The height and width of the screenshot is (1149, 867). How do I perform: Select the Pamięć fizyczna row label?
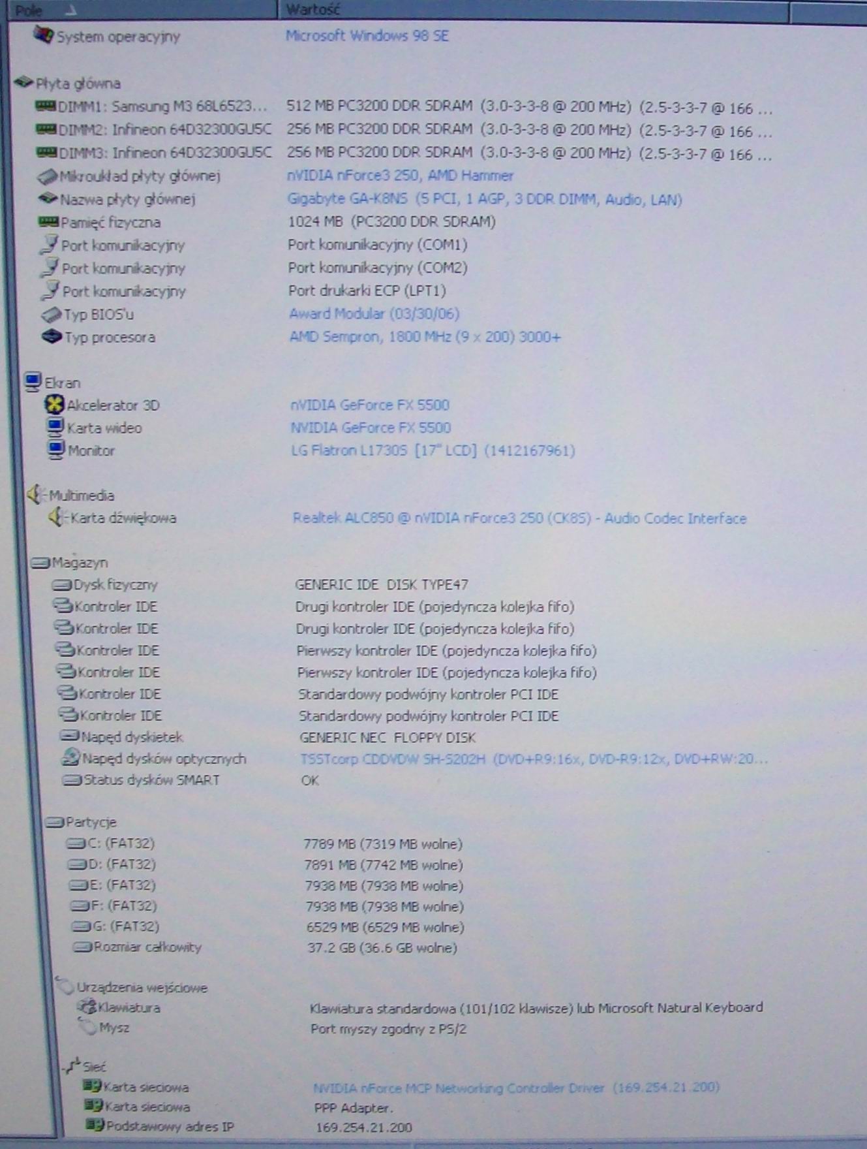pos(111,223)
